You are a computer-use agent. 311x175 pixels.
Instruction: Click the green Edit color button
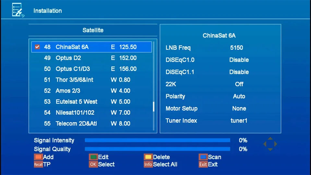tap(93, 157)
